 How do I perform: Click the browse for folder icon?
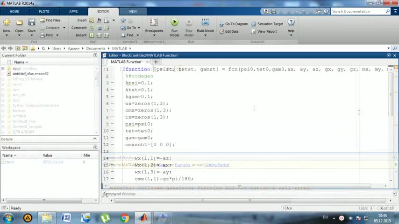pos(25,49)
